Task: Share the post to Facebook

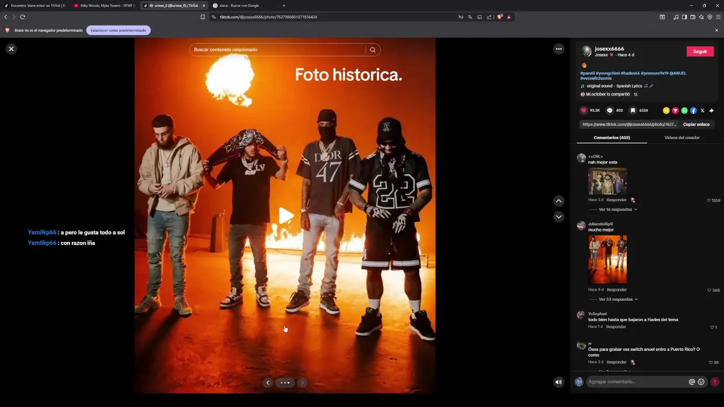Action: click(x=693, y=111)
